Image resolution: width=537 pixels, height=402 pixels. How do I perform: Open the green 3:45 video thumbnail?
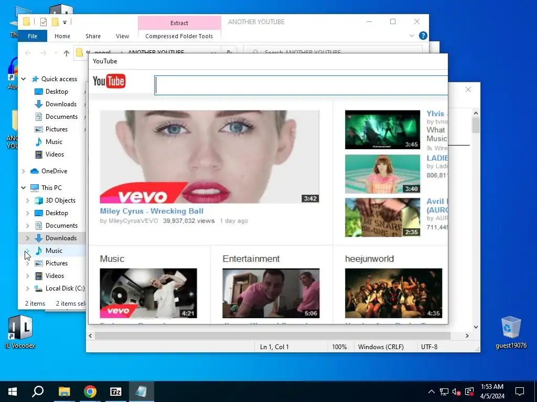click(x=382, y=130)
